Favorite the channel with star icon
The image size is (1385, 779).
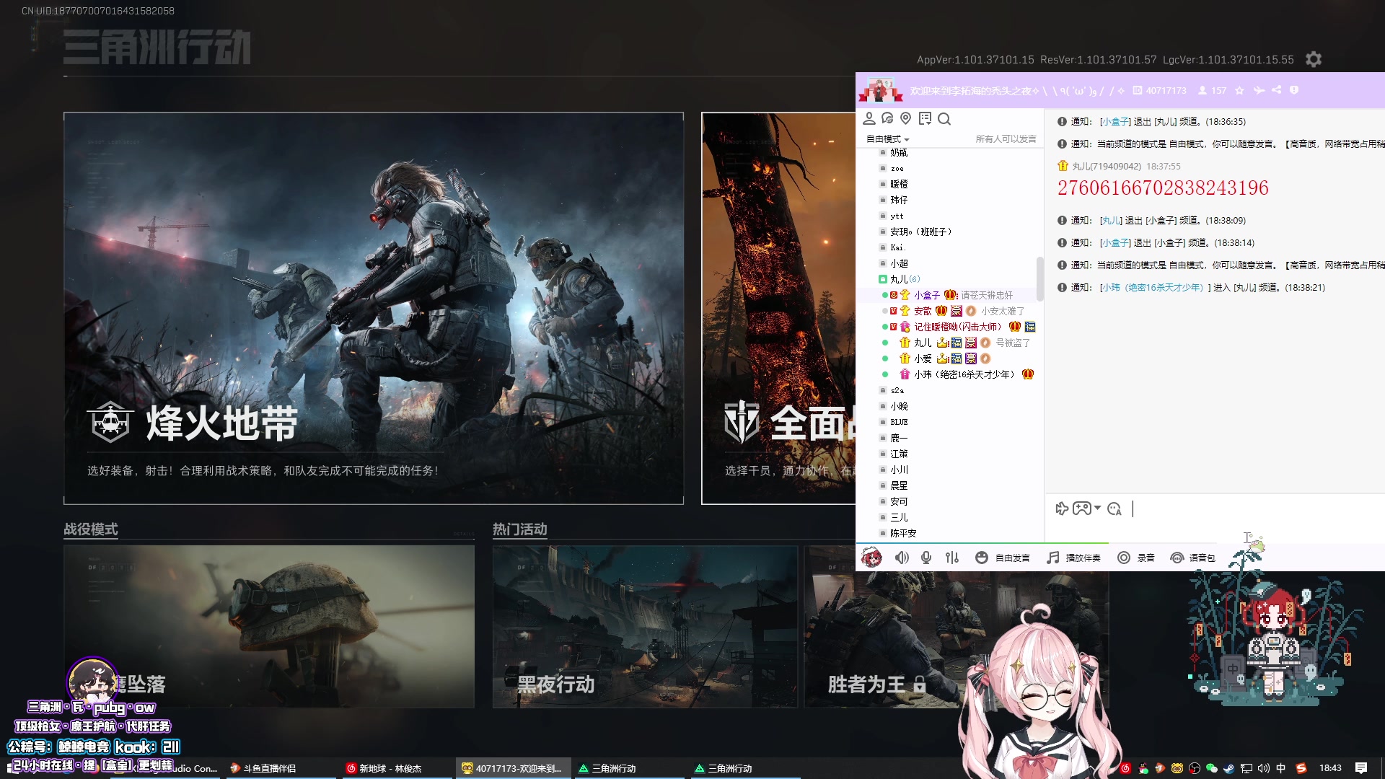[x=1239, y=90]
